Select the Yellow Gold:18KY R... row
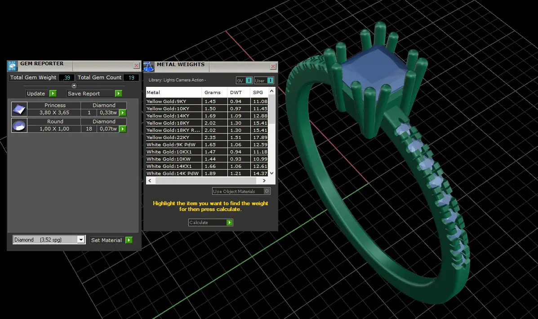This screenshot has height=319, width=538. point(207,130)
